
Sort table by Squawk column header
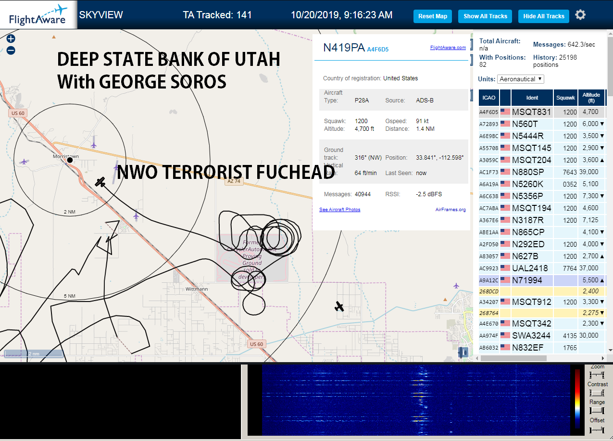click(x=565, y=98)
